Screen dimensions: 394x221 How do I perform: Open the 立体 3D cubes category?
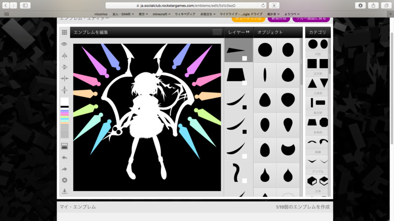coord(318,184)
